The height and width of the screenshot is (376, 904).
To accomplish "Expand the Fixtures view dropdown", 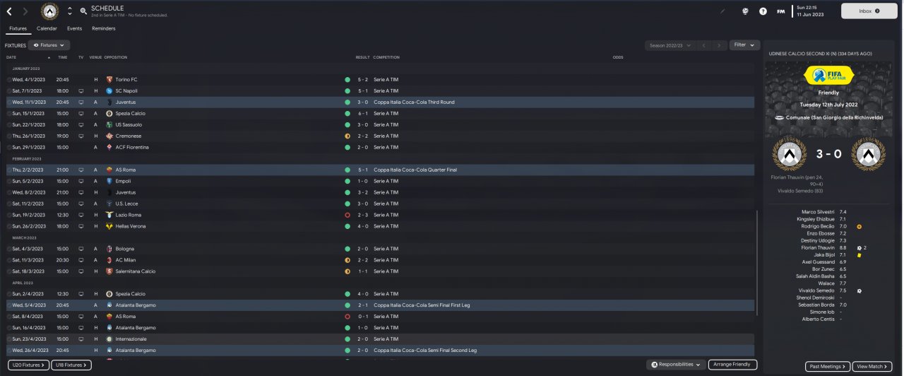I will point(49,45).
